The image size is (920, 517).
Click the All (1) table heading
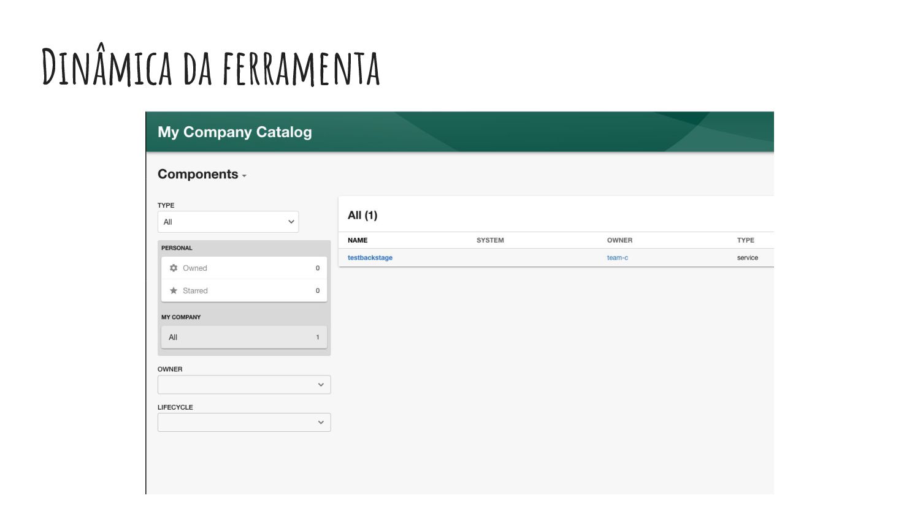point(362,216)
